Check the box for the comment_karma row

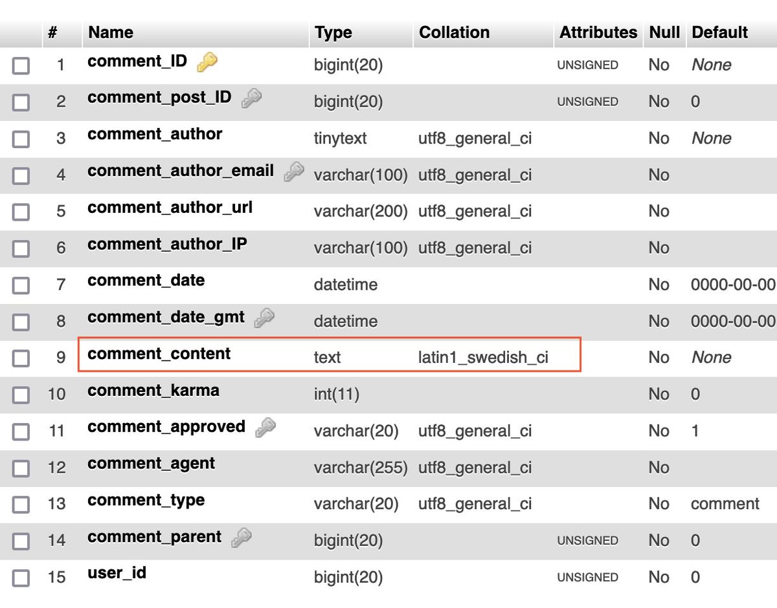[21, 394]
